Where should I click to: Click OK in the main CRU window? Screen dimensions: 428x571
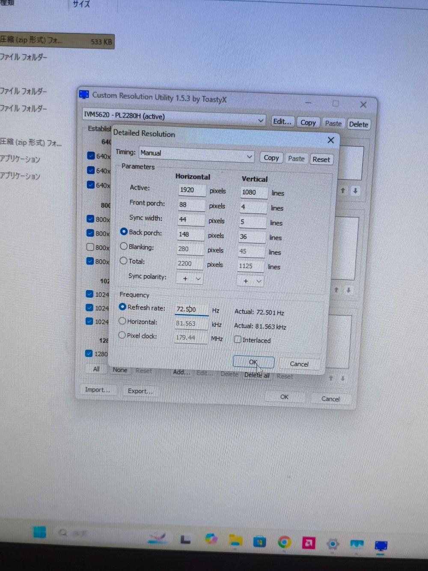(x=284, y=397)
